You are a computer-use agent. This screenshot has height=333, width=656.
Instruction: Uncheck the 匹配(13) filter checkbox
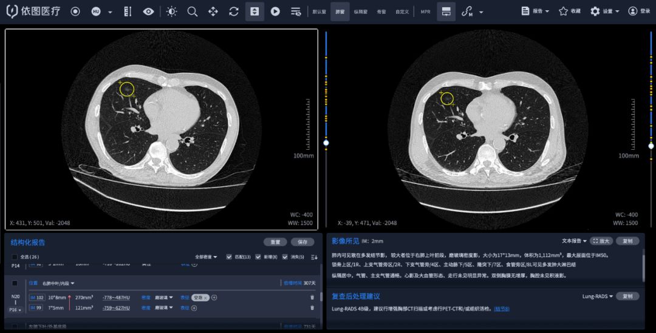229,257
